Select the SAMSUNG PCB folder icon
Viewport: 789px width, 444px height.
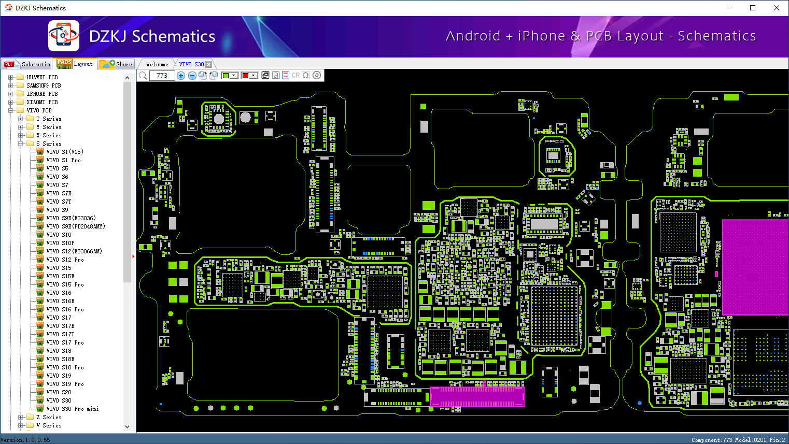[20, 85]
